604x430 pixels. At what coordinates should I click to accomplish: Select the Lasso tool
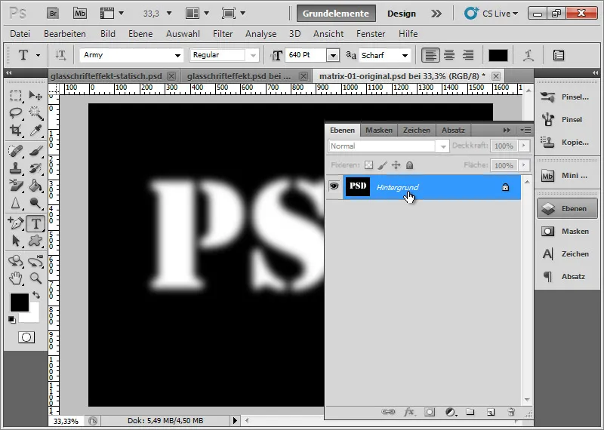pos(15,112)
